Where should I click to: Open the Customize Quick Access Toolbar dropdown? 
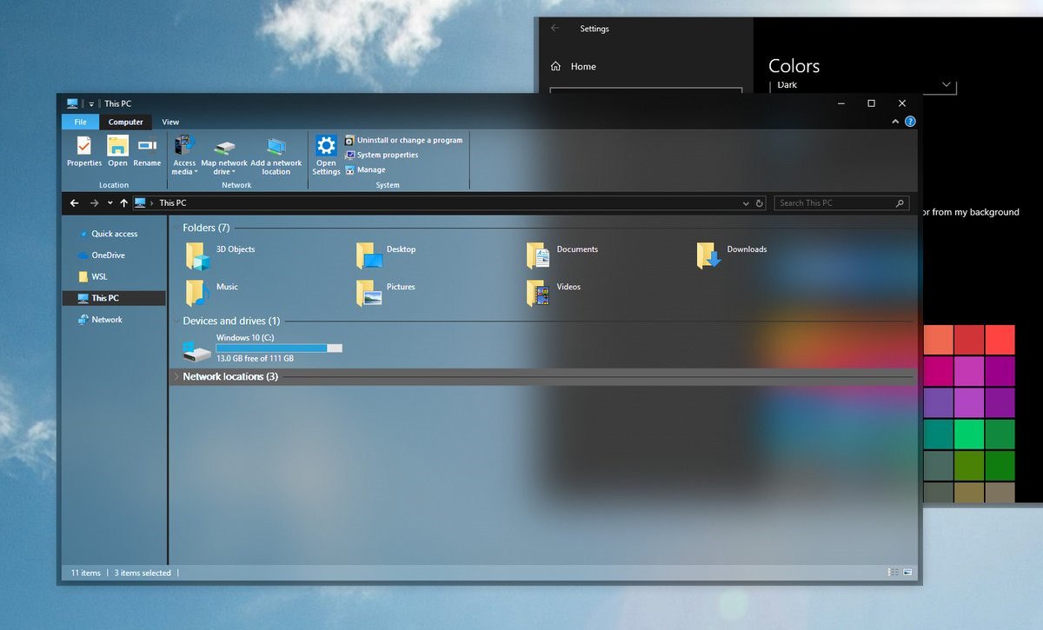tap(91, 104)
